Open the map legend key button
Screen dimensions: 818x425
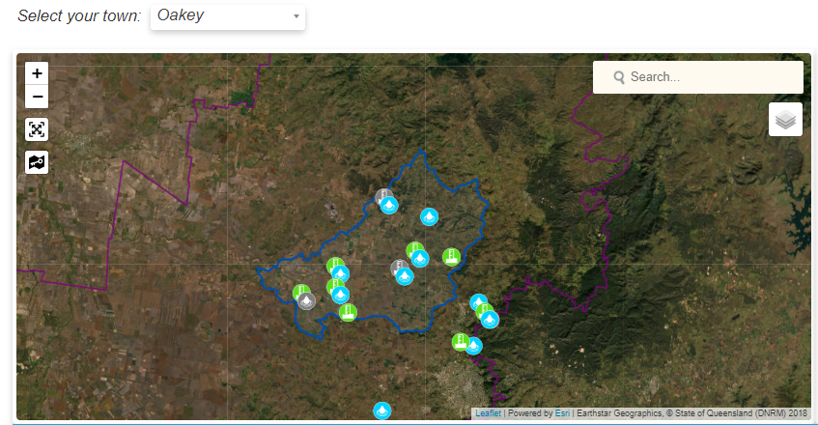pos(37,162)
